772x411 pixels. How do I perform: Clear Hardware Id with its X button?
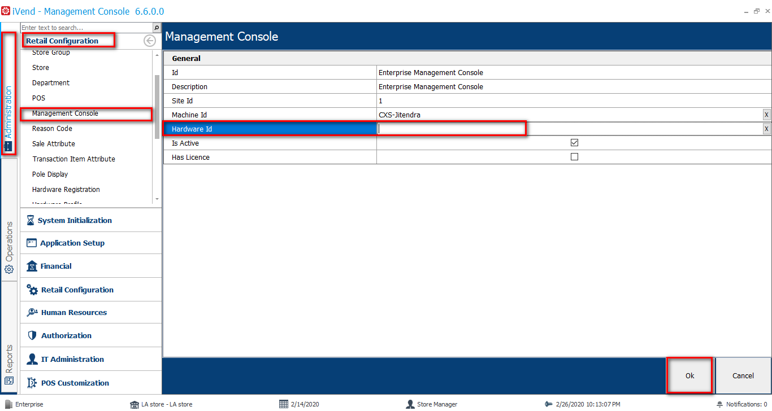pyautogui.click(x=766, y=129)
